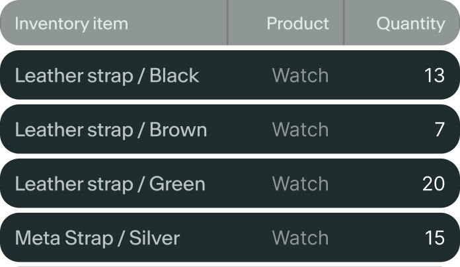Select the Meta Strap / Silver item name
Screen dimensions: 460x267
pos(97,238)
